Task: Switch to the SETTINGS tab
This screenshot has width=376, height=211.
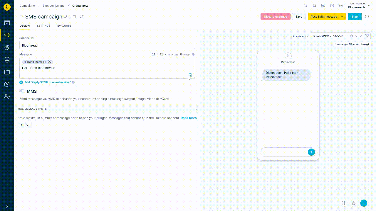Action: [x=43, y=26]
